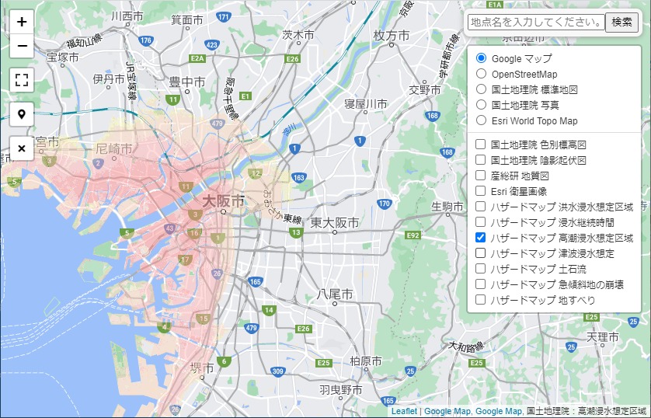Click the 箕面市 label on map
The height and width of the screenshot is (418, 651).
pos(187,19)
